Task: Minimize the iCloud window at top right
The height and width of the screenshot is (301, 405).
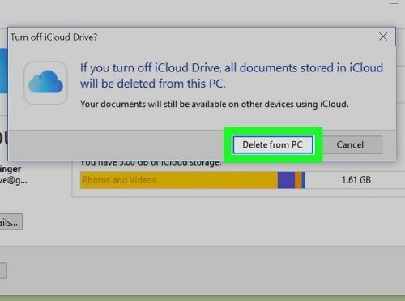Action: [394, 3]
